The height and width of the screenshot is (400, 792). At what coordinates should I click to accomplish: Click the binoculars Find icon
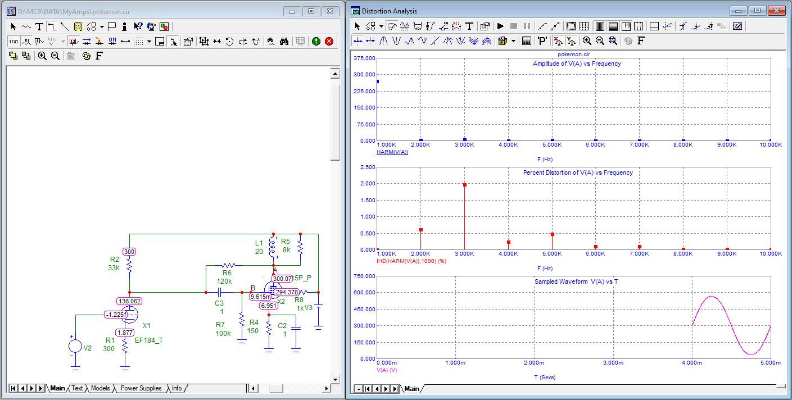click(x=284, y=41)
